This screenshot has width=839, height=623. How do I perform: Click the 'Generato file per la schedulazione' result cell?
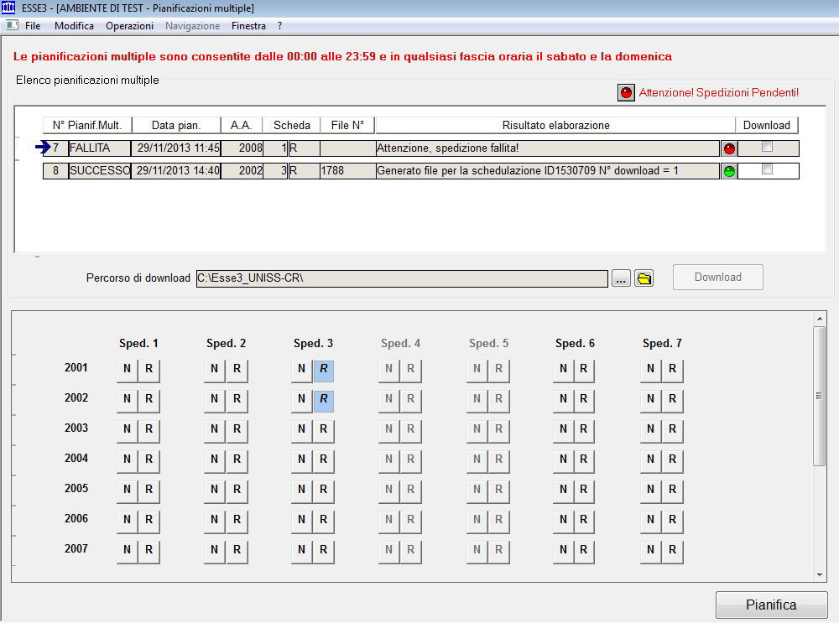pos(547,170)
